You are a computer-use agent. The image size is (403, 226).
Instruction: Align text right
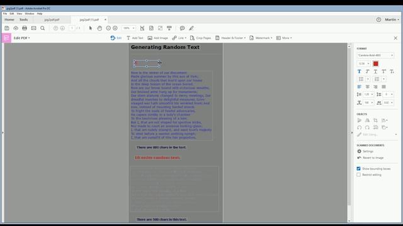375,87
